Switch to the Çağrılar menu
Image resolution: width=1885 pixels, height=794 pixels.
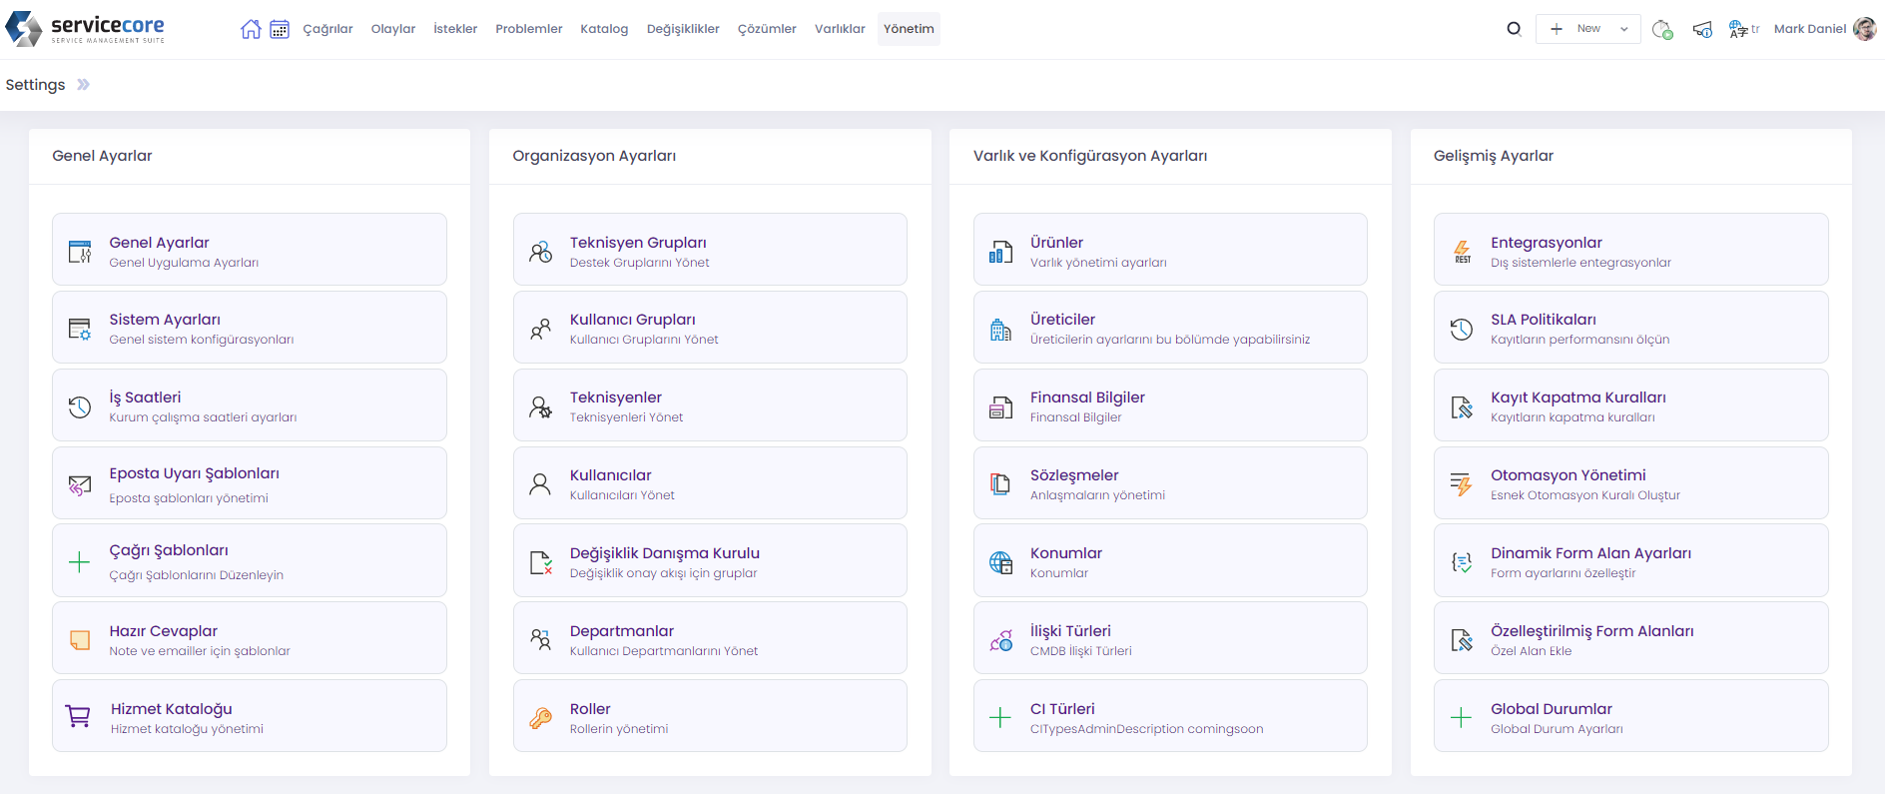coord(327,29)
